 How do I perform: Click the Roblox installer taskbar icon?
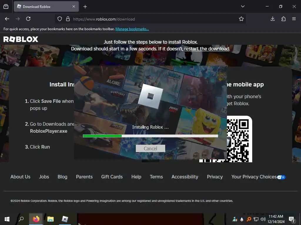(65, 219)
